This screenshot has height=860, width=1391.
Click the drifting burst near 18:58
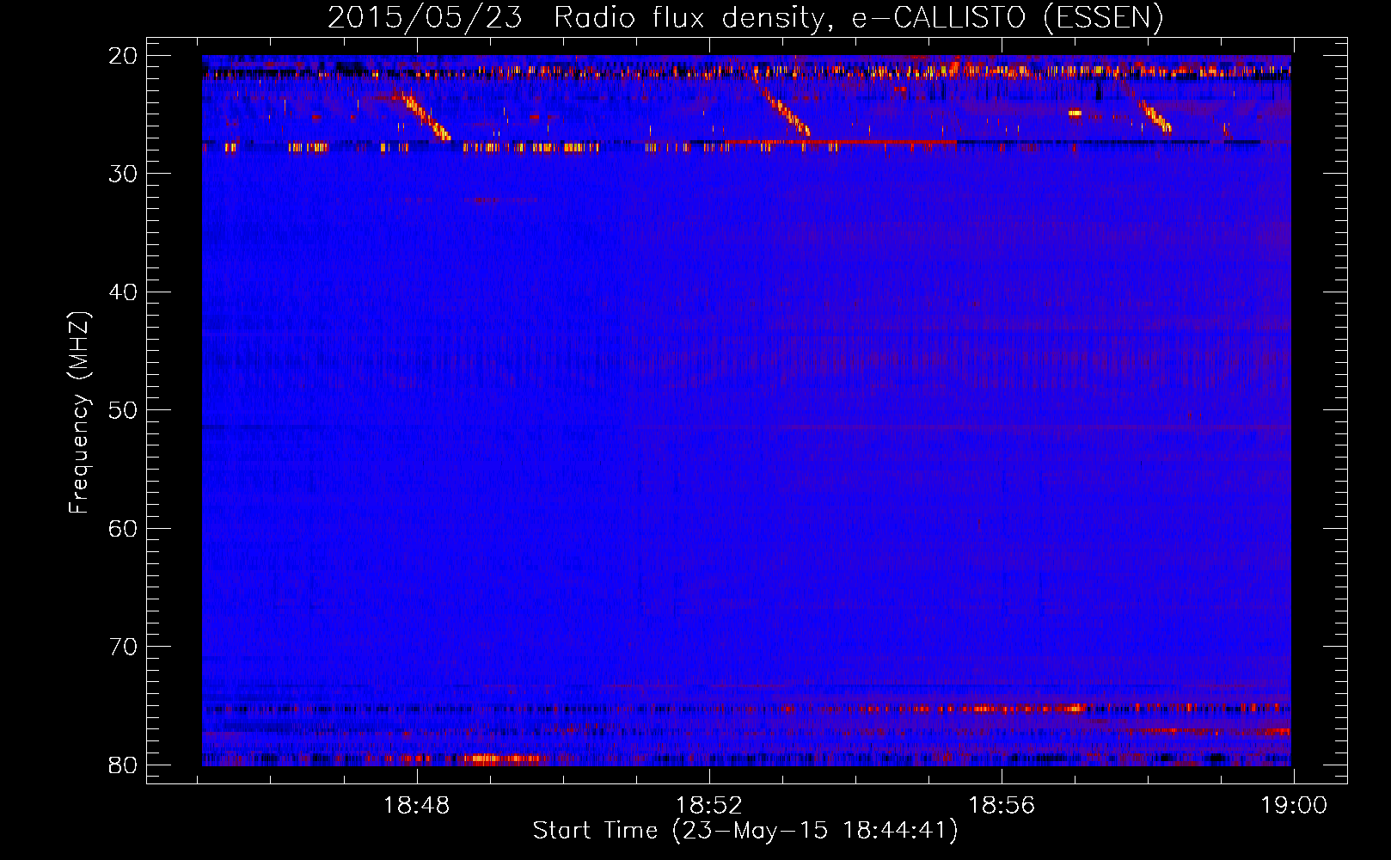pyautogui.click(x=1155, y=117)
